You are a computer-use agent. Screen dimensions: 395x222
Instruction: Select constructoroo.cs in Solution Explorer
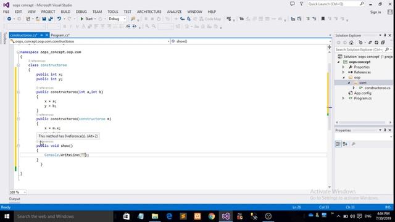pyautogui.click(x=377, y=88)
